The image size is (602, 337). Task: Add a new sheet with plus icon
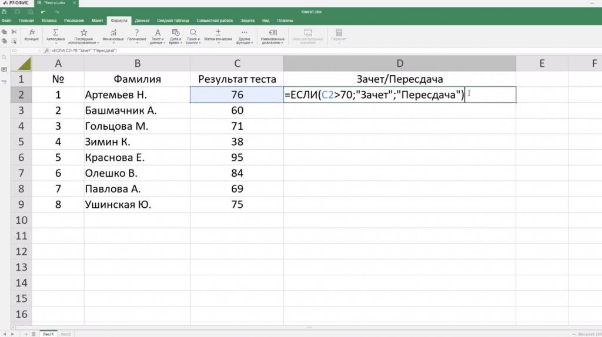point(26,334)
